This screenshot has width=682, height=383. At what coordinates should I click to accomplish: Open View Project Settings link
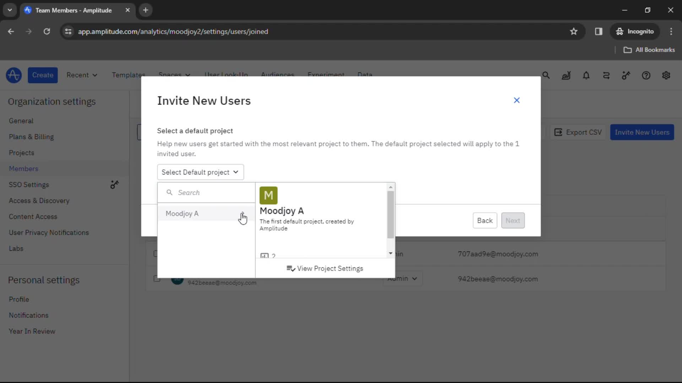coord(325,268)
